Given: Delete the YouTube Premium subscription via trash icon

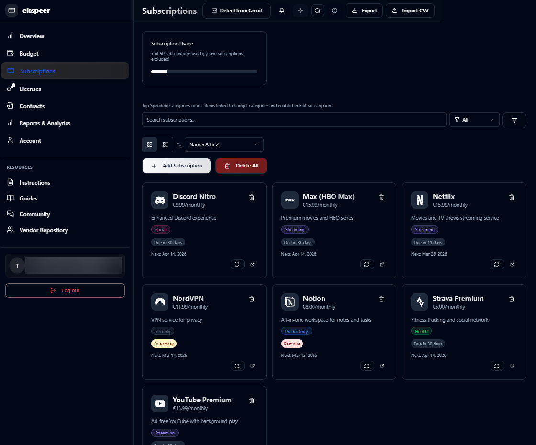Looking at the screenshot, I should [252, 400].
